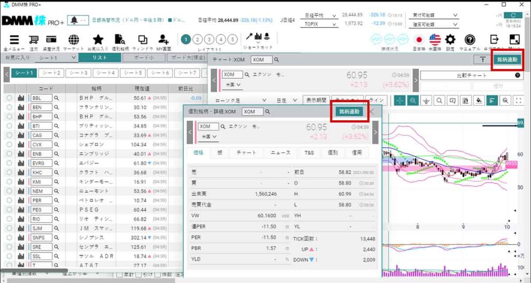Click the crosshair tool in chart toolbar
This screenshot has height=283, width=531.
[400, 101]
